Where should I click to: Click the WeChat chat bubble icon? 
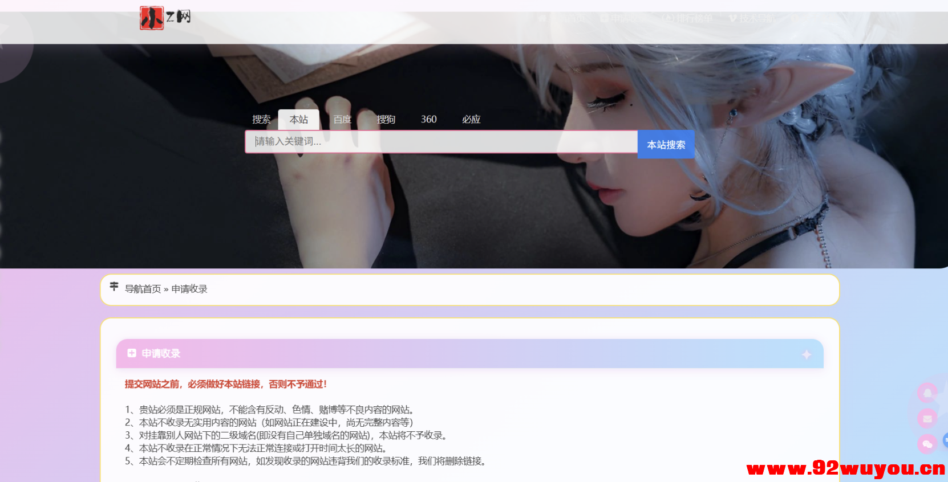point(927,444)
